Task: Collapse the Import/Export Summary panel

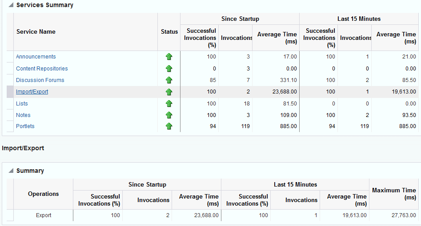Action: click(11, 171)
